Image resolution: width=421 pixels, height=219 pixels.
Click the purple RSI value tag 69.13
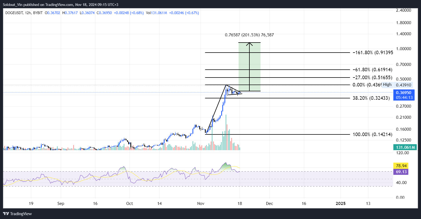(x=401, y=172)
